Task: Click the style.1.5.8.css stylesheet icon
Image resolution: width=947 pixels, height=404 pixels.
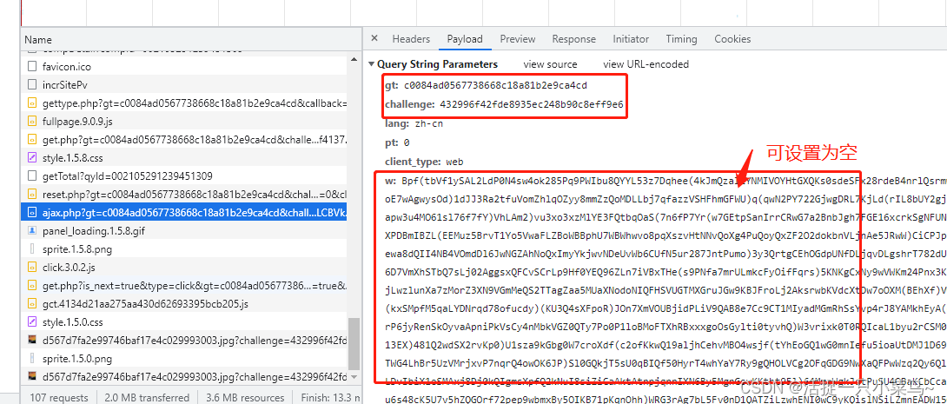Action: point(32,158)
